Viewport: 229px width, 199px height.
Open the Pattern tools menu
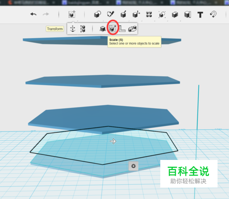(x=149, y=14)
